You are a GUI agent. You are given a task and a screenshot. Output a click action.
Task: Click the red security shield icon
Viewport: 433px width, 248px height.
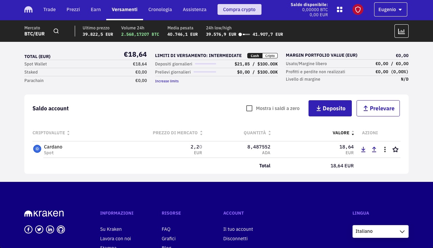click(358, 9)
